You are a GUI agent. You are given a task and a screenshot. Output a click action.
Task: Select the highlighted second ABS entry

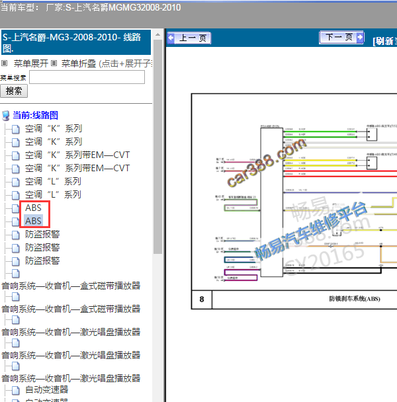[33, 221]
